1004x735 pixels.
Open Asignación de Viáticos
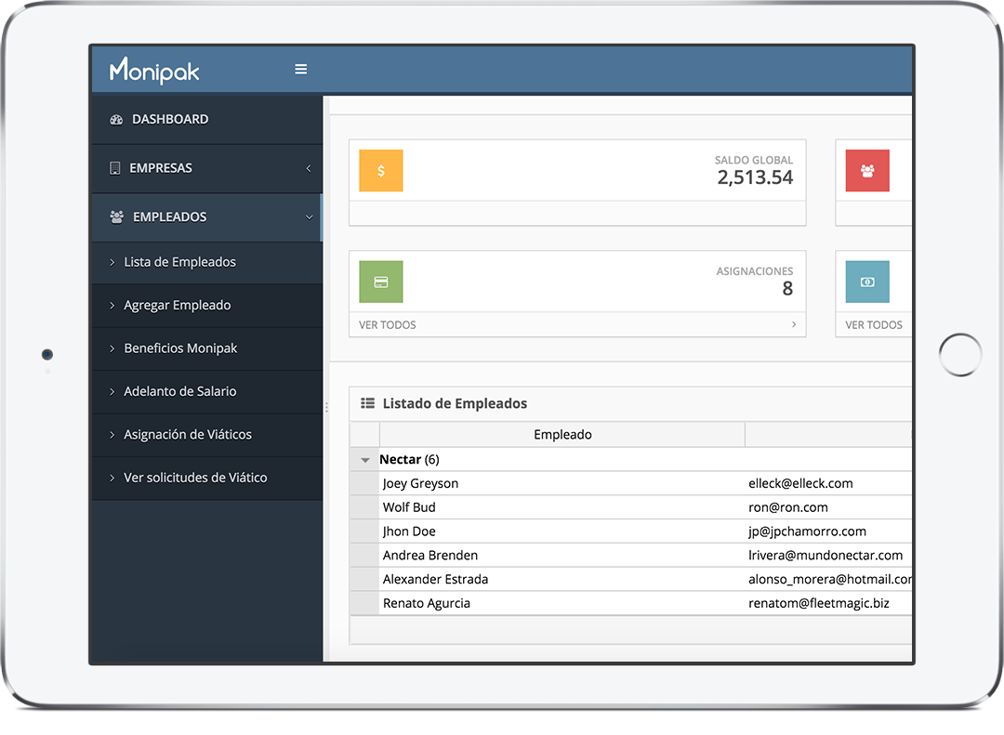[x=206, y=435]
